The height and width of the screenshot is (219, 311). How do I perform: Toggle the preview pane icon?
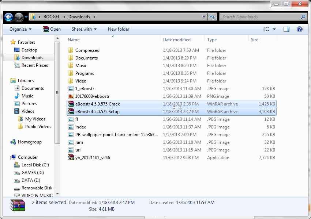286,29
